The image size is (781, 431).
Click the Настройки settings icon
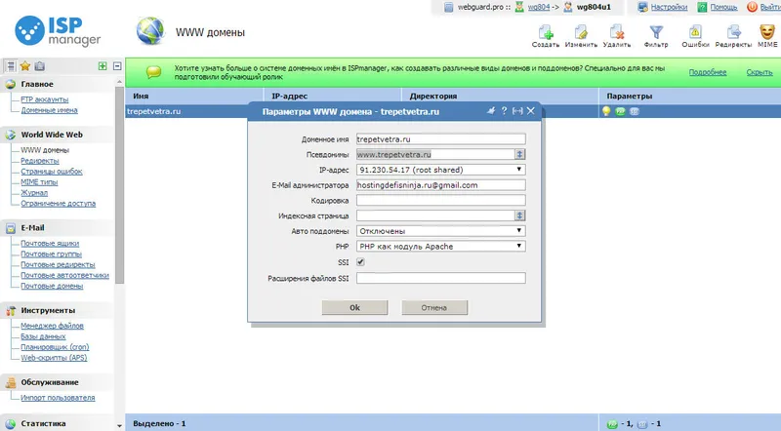pos(643,7)
